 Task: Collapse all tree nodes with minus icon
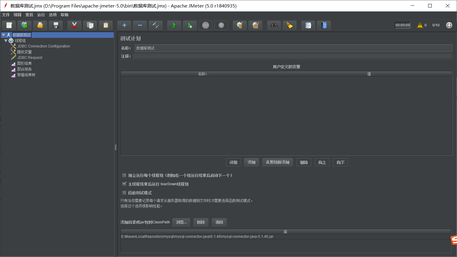[140, 26]
